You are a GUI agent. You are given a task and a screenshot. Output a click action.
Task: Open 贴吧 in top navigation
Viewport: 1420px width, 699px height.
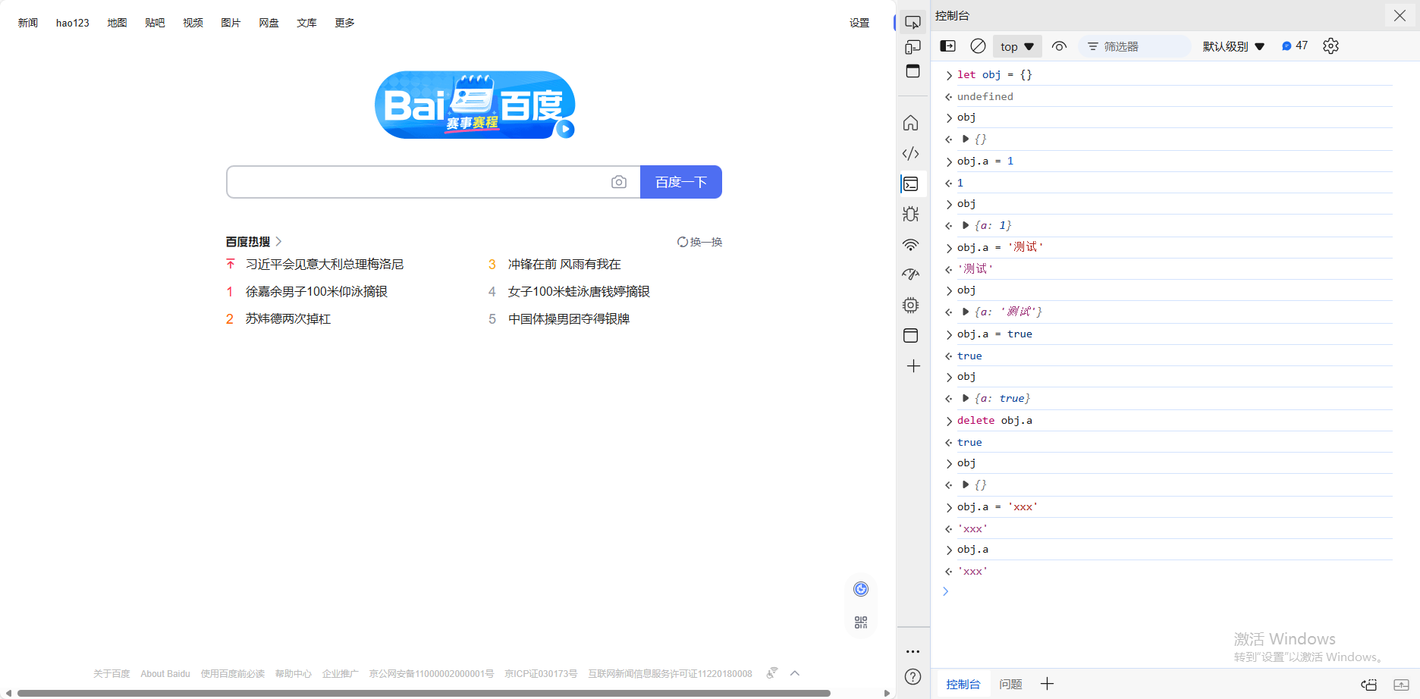(x=155, y=23)
